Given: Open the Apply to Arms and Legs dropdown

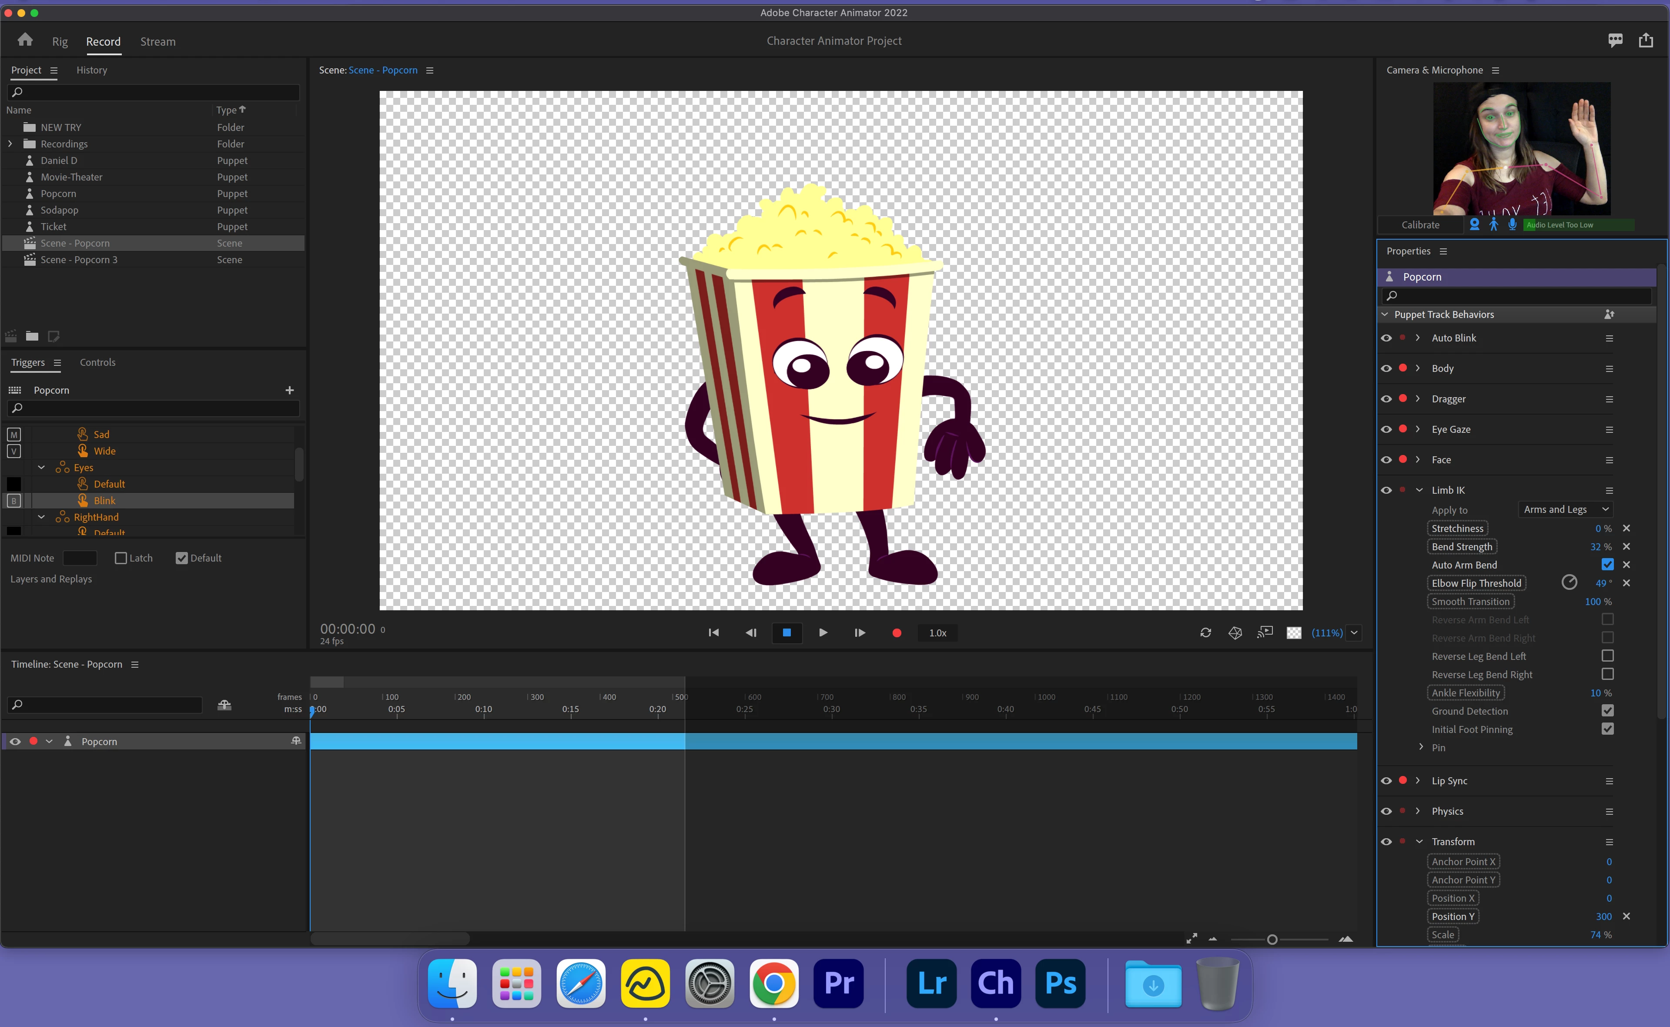Looking at the screenshot, I should (x=1565, y=509).
